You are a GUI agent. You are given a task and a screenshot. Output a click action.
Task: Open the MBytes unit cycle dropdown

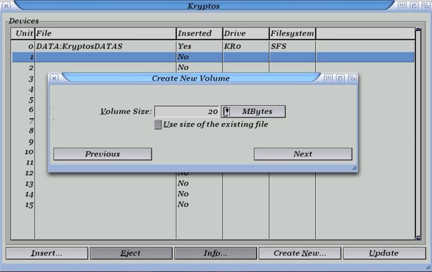(253, 112)
